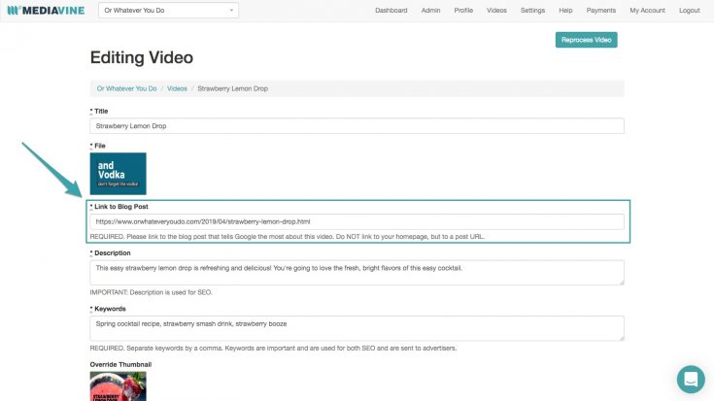
Task: Open the Payments menu item
Action: [x=600, y=10]
